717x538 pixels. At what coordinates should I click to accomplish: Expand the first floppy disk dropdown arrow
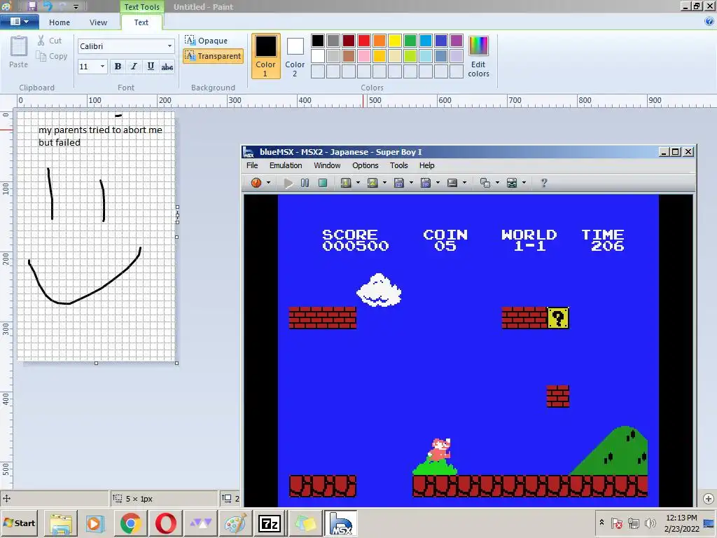pos(411,183)
